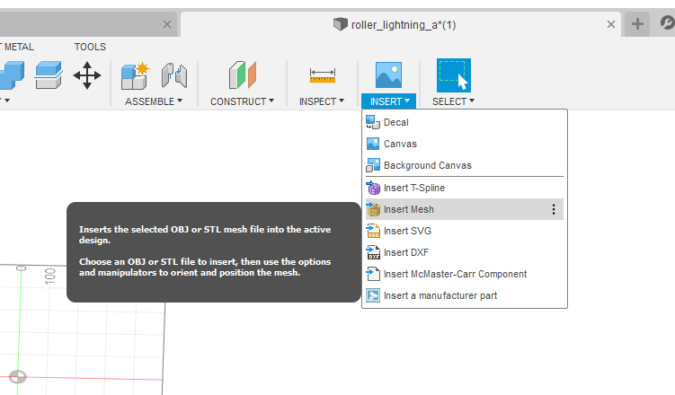Choose Background Canvas menu entry
Viewport: 675px width, 395px height.
(465, 165)
